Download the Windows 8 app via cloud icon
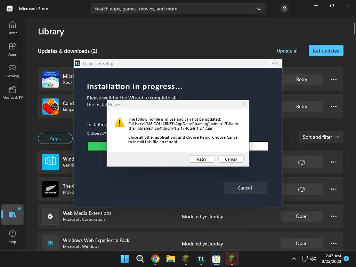Screen dimensions: 356x267 click(x=301, y=162)
